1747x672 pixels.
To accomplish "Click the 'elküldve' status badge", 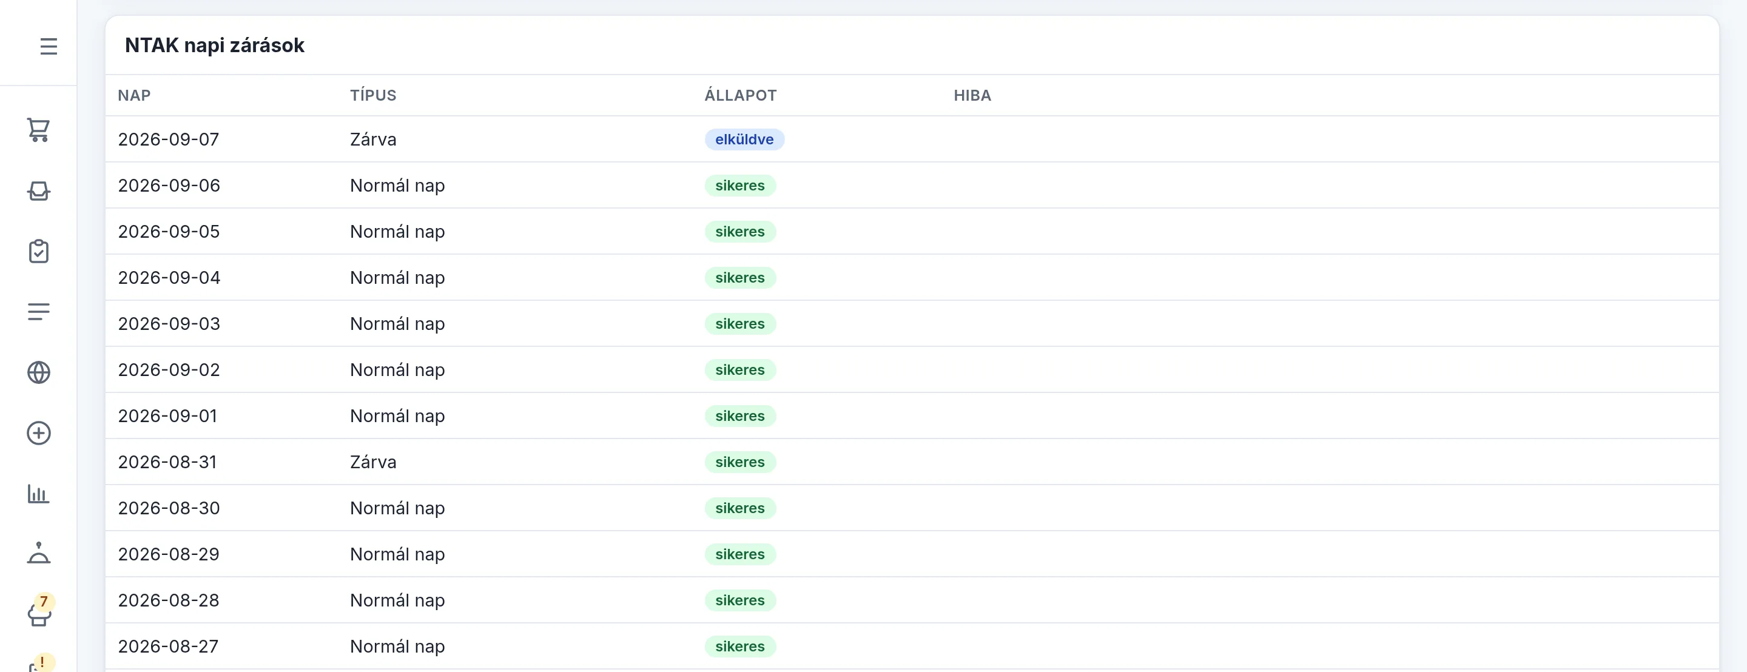I will (x=744, y=139).
